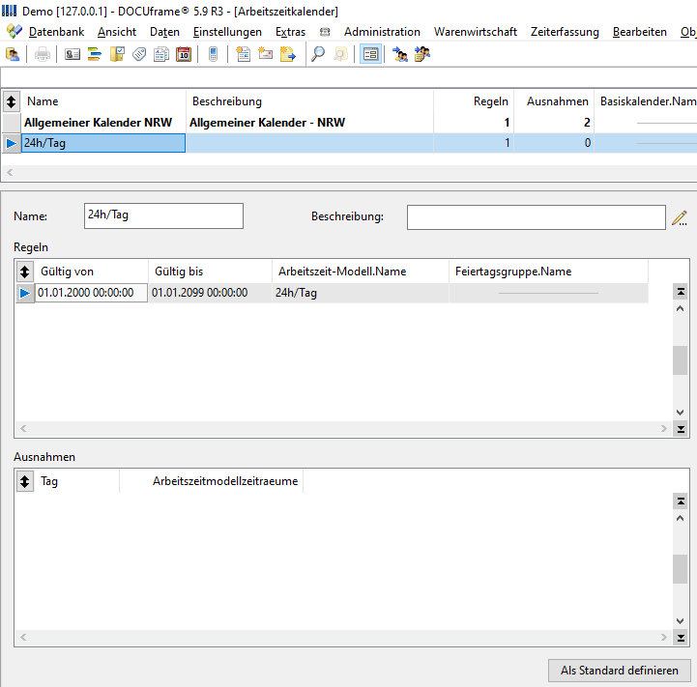697x687 pixels.
Task: Click the Tag column header in Ausnahmen
Action: point(76,481)
